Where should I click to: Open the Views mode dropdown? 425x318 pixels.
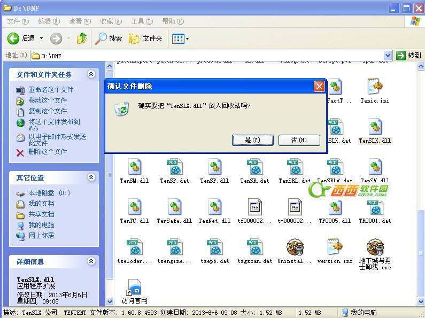tap(180, 38)
